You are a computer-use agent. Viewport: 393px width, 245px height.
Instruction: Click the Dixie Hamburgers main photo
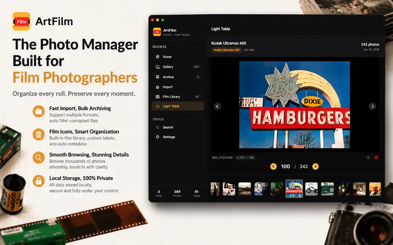pyautogui.click(x=295, y=105)
